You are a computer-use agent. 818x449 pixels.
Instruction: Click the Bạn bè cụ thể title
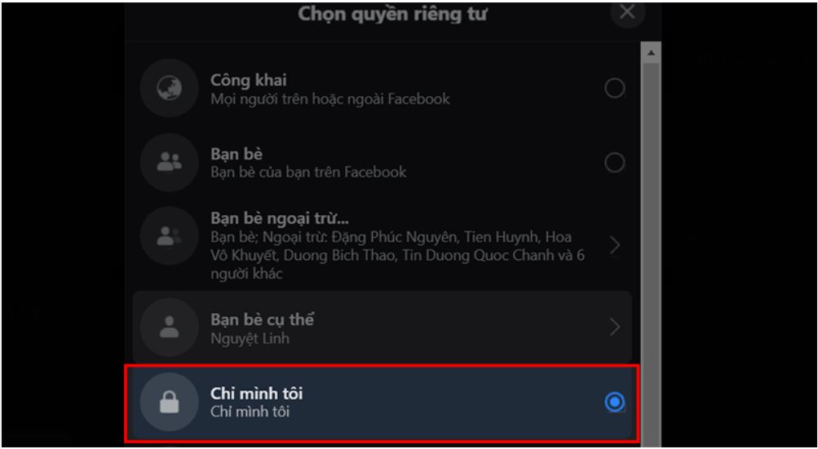click(262, 319)
